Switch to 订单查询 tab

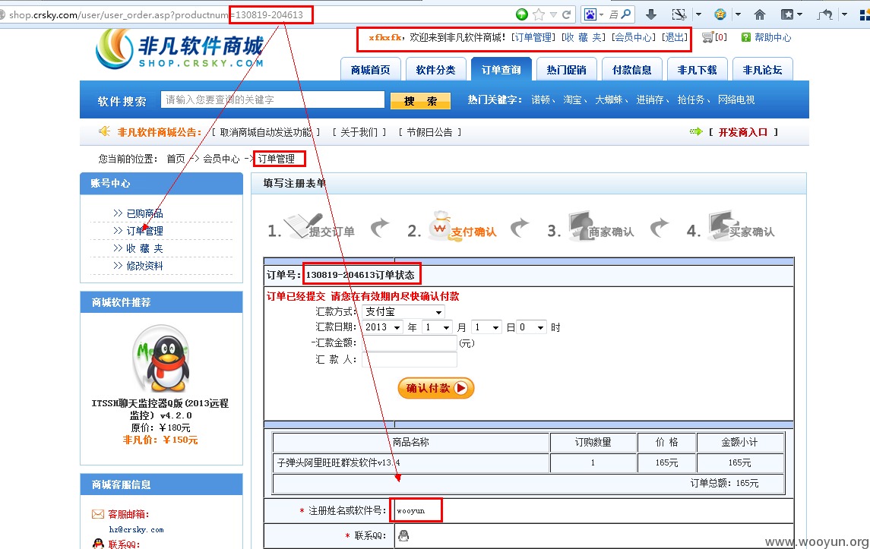[501, 69]
